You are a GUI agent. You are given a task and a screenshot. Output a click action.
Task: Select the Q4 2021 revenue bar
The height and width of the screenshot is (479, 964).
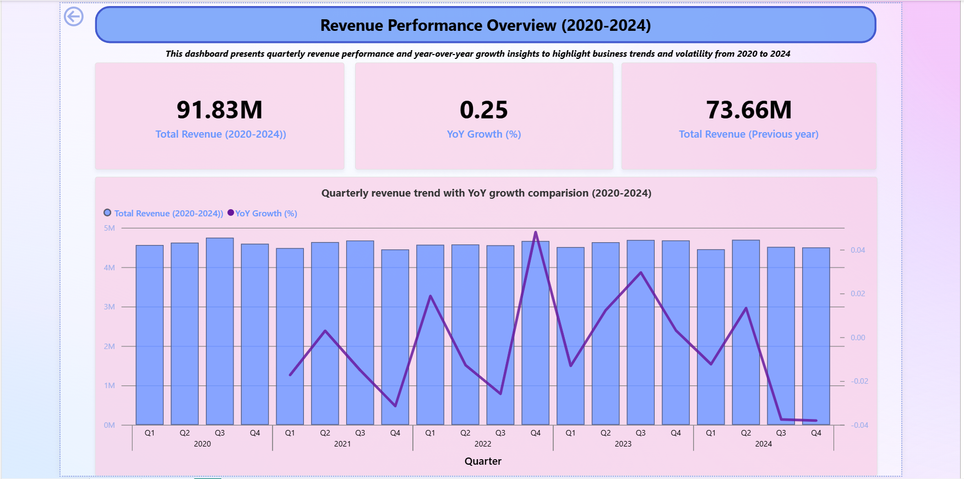[x=395, y=338]
